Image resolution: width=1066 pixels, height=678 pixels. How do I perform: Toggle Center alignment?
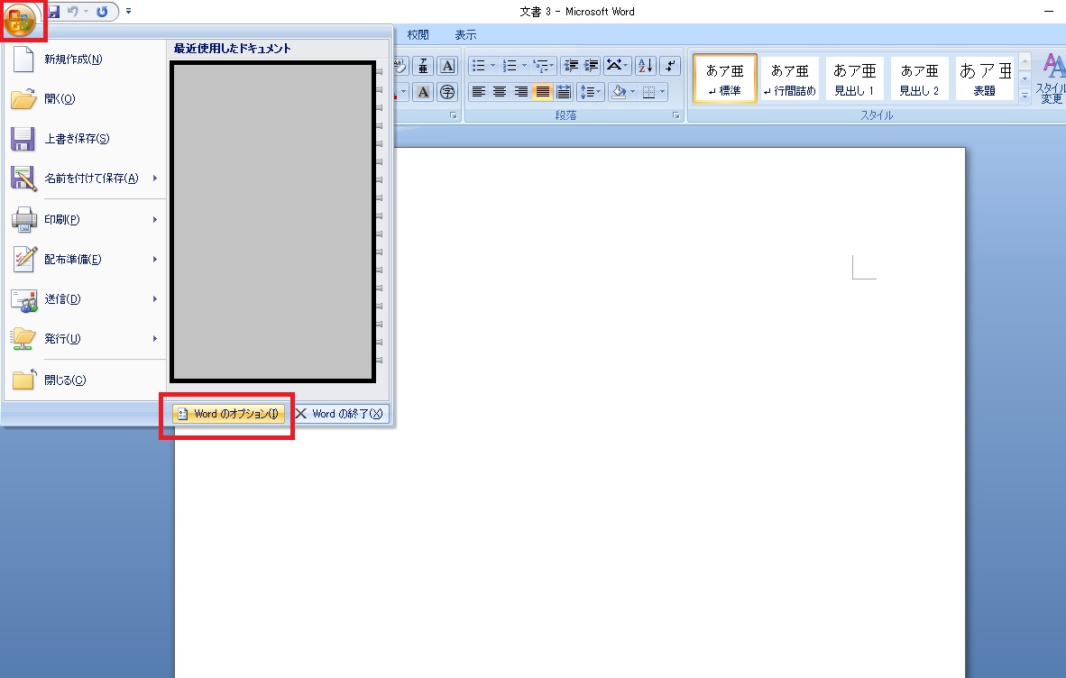(500, 92)
